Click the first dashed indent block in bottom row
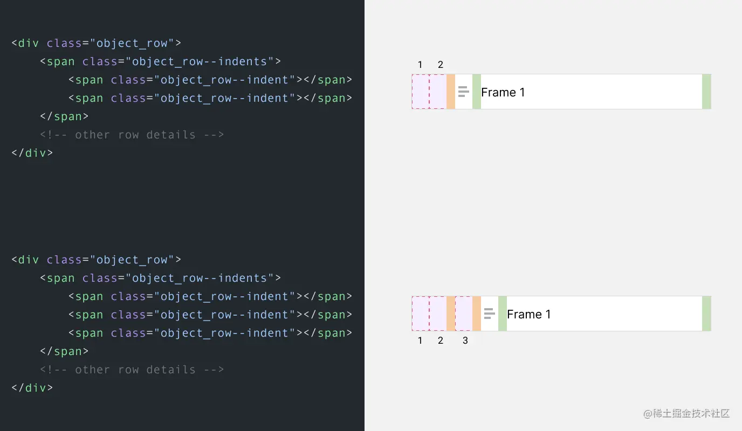The height and width of the screenshot is (431, 742). [x=420, y=314]
